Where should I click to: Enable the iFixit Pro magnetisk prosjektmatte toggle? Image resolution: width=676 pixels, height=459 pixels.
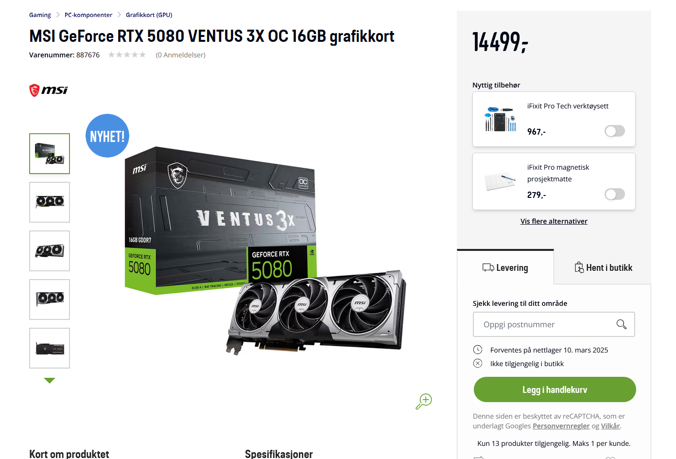tap(615, 194)
